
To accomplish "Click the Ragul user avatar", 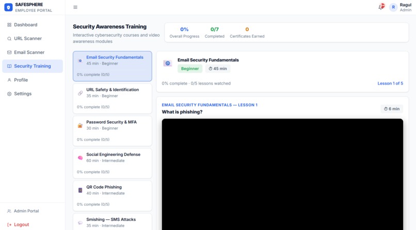I will coord(393,7).
